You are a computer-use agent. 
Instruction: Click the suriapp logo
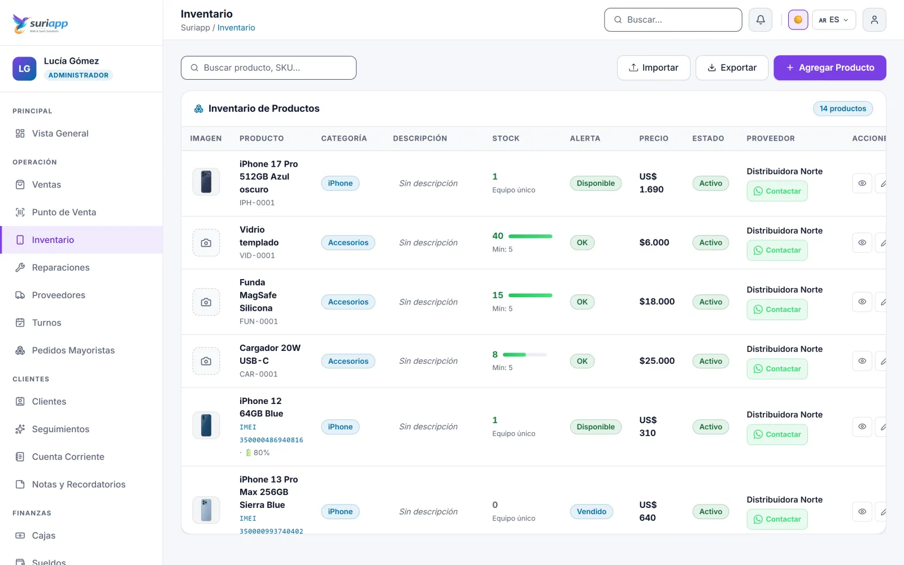coord(41,23)
